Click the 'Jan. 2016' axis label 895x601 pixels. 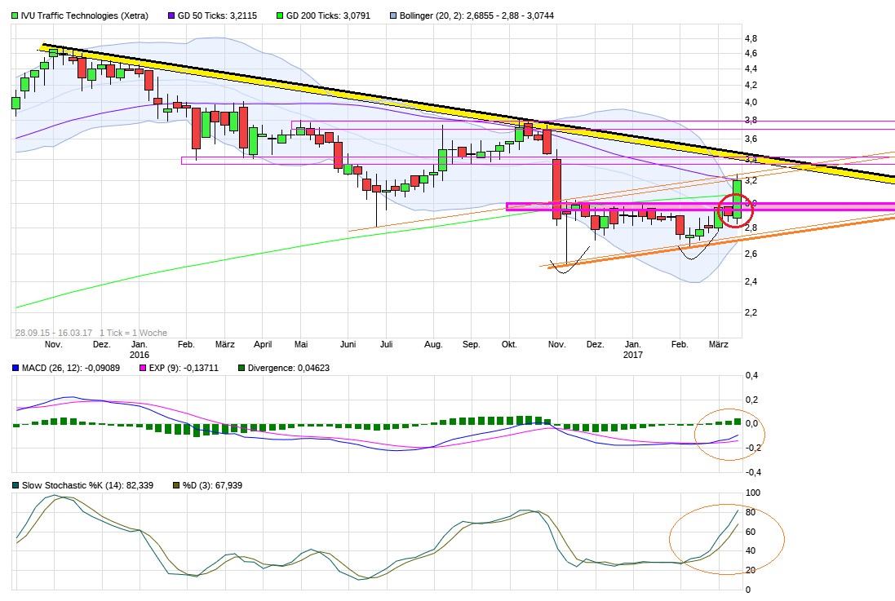pyautogui.click(x=140, y=349)
